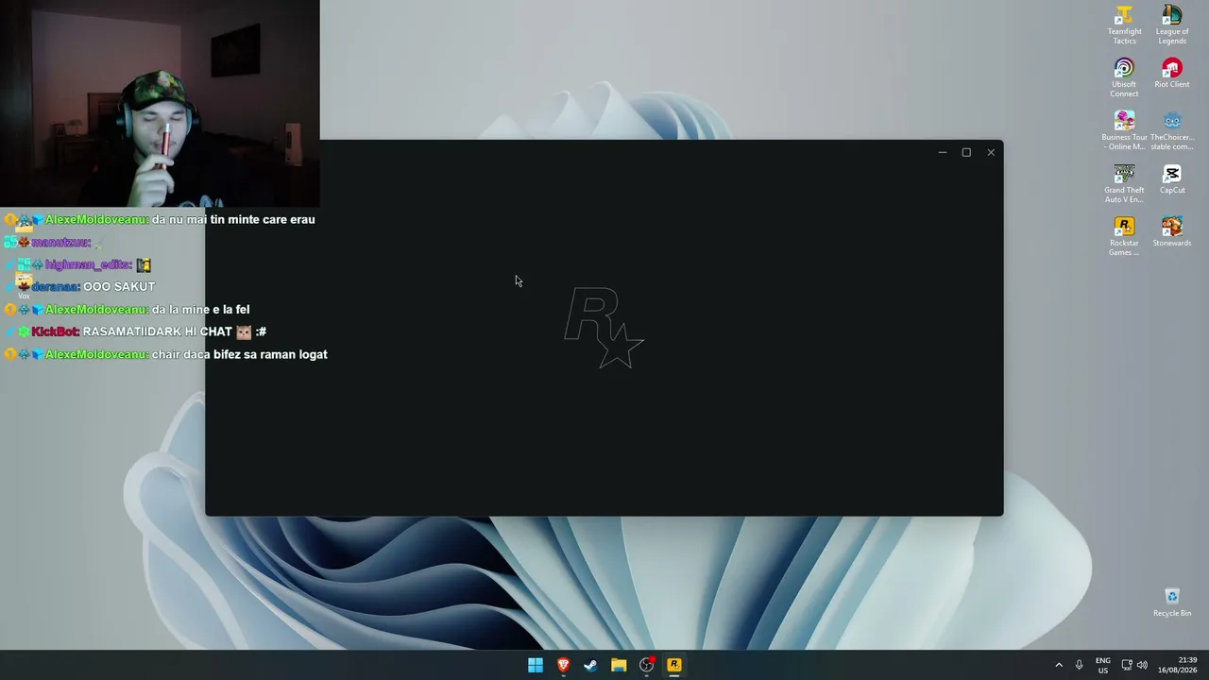1209x680 pixels.
Task: Open the volume control tray icon
Action: pos(1142,665)
